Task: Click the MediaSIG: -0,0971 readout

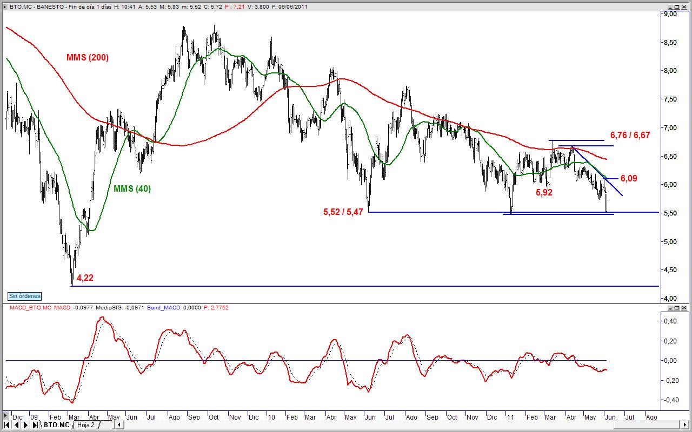Action: click(x=121, y=307)
